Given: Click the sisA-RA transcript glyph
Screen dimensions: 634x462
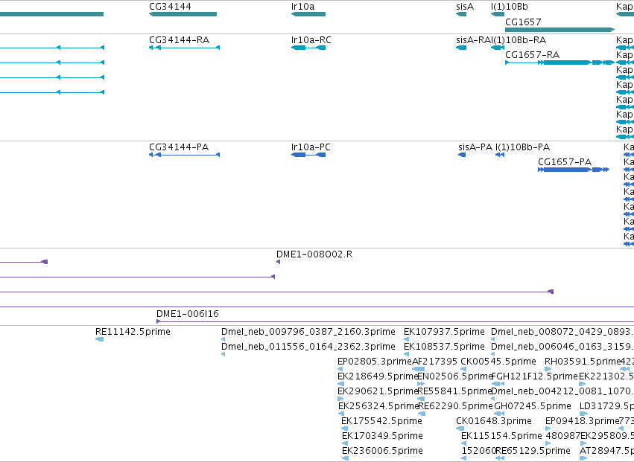Looking at the screenshot, I should click(461, 48).
